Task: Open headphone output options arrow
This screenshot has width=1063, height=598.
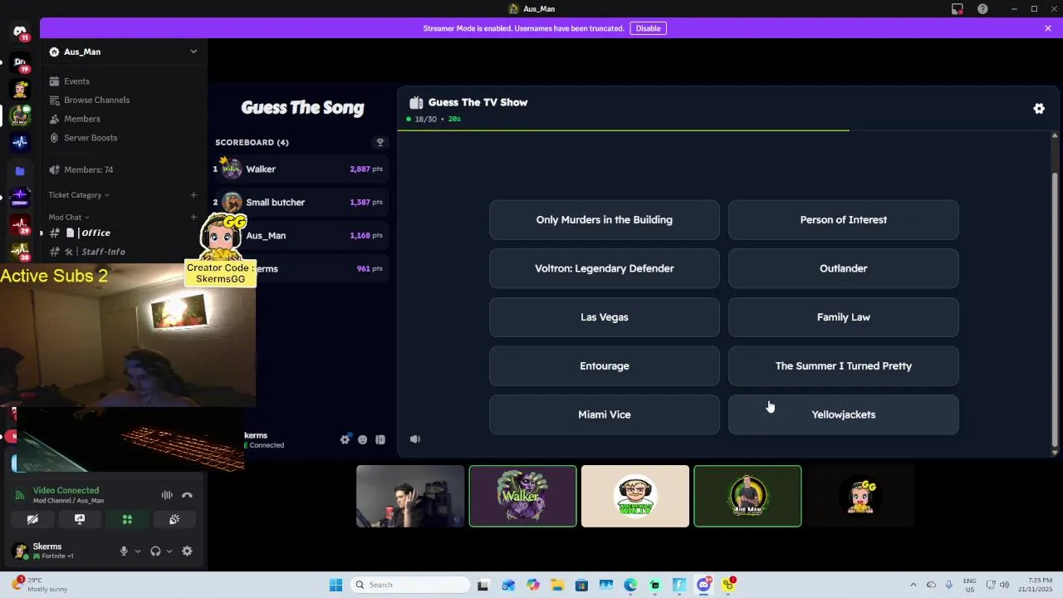Action: (x=169, y=551)
